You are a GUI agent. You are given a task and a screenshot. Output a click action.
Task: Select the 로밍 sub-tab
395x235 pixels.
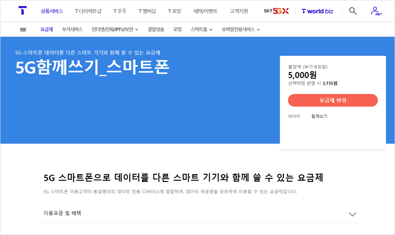tap(177, 29)
